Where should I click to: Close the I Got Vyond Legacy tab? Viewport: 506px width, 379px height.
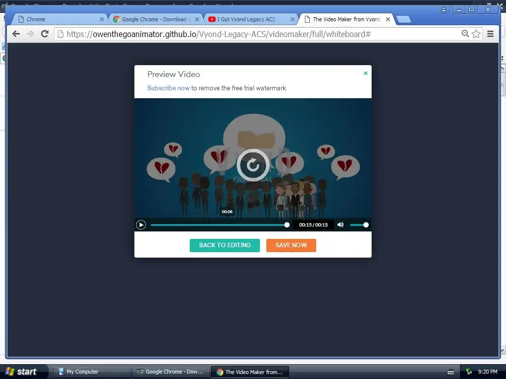[x=293, y=19]
